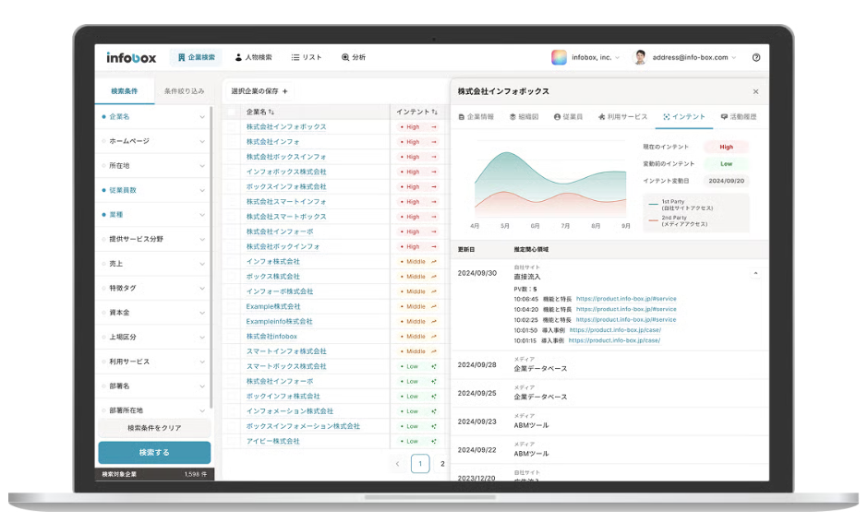This screenshot has width=868, height=522.
Task: Open the インフォメーション株式会社 company link
Action: point(290,411)
